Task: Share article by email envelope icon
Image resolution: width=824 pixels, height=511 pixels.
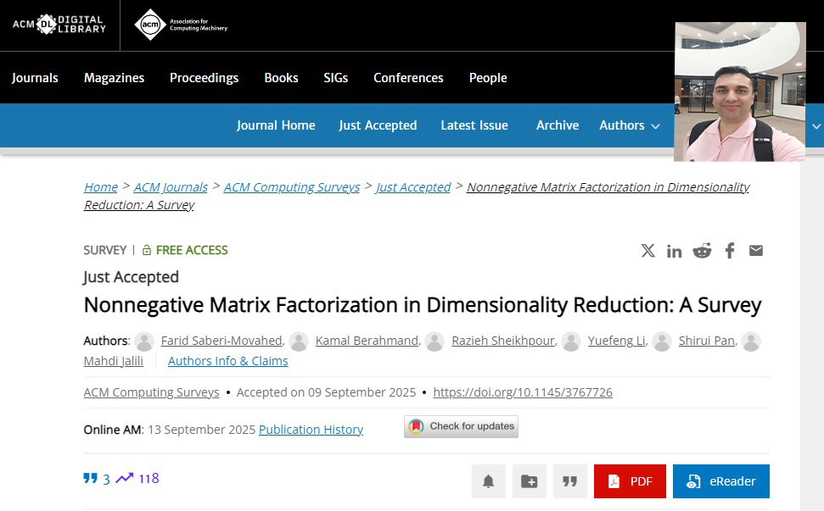Action: 756,251
